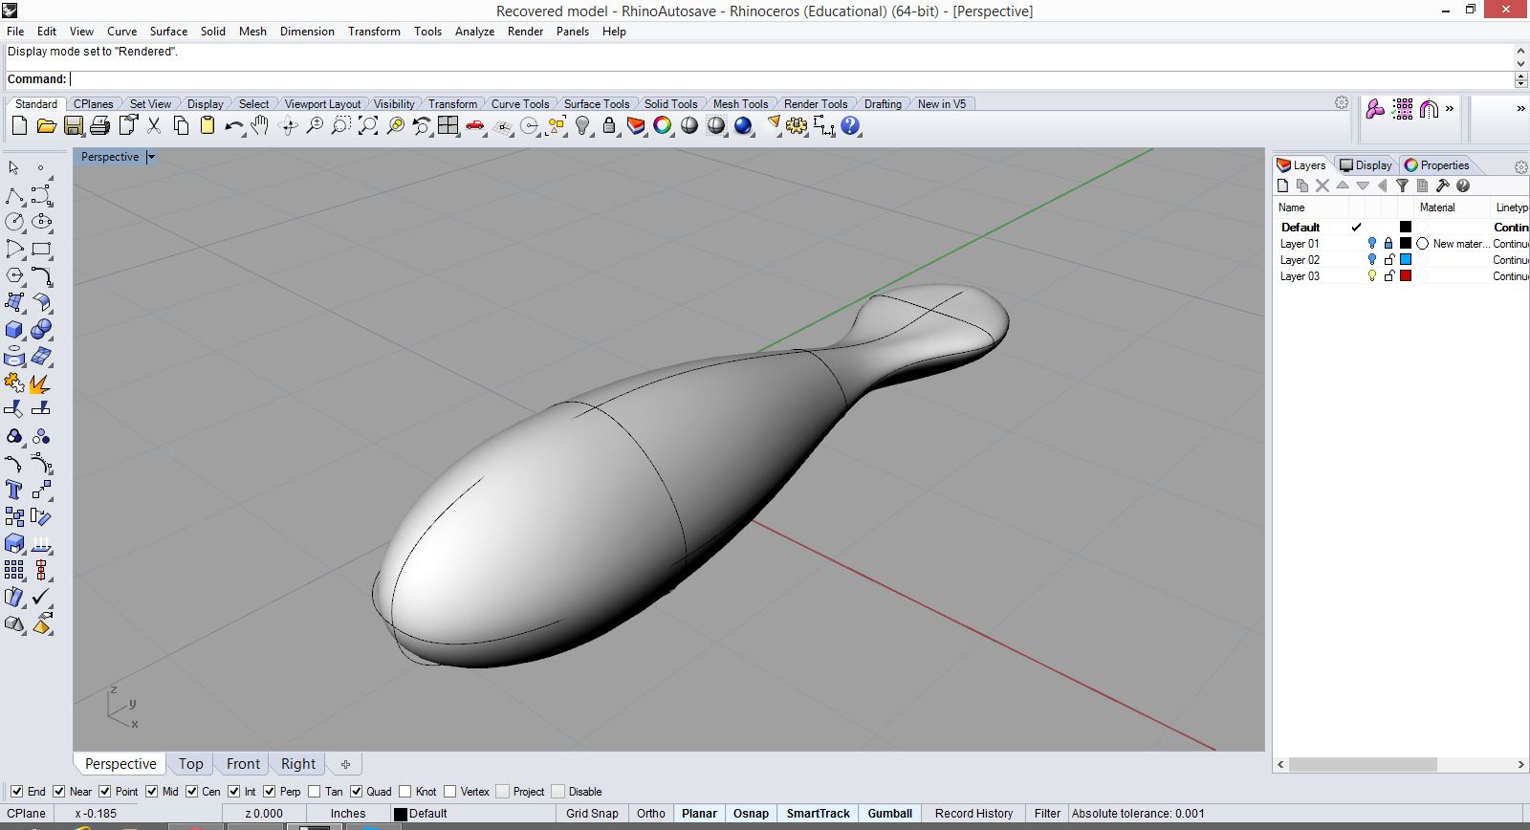The width and height of the screenshot is (1530, 830).
Task: Toggle the Cen osnap checkbox
Action: [x=192, y=791]
